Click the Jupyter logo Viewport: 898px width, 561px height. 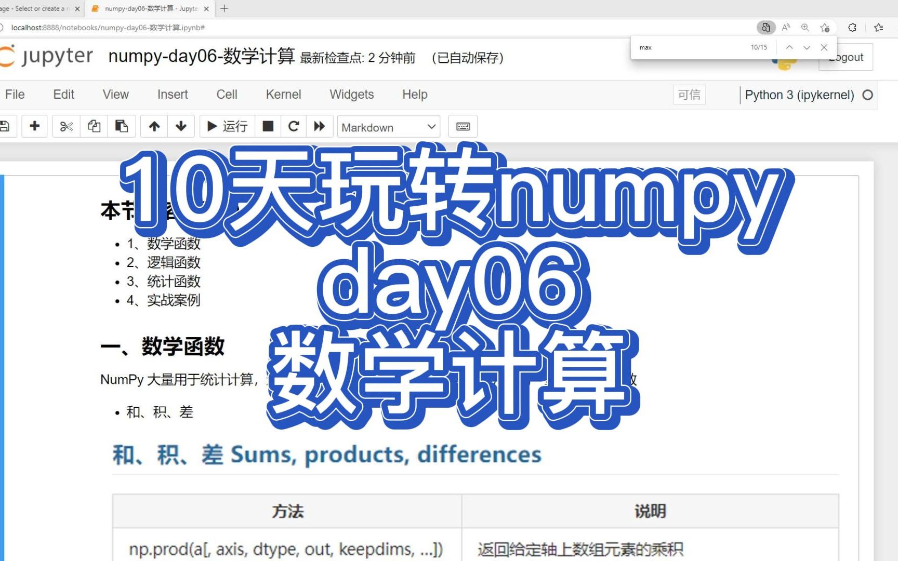pyautogui.click(x=47, y=56)
